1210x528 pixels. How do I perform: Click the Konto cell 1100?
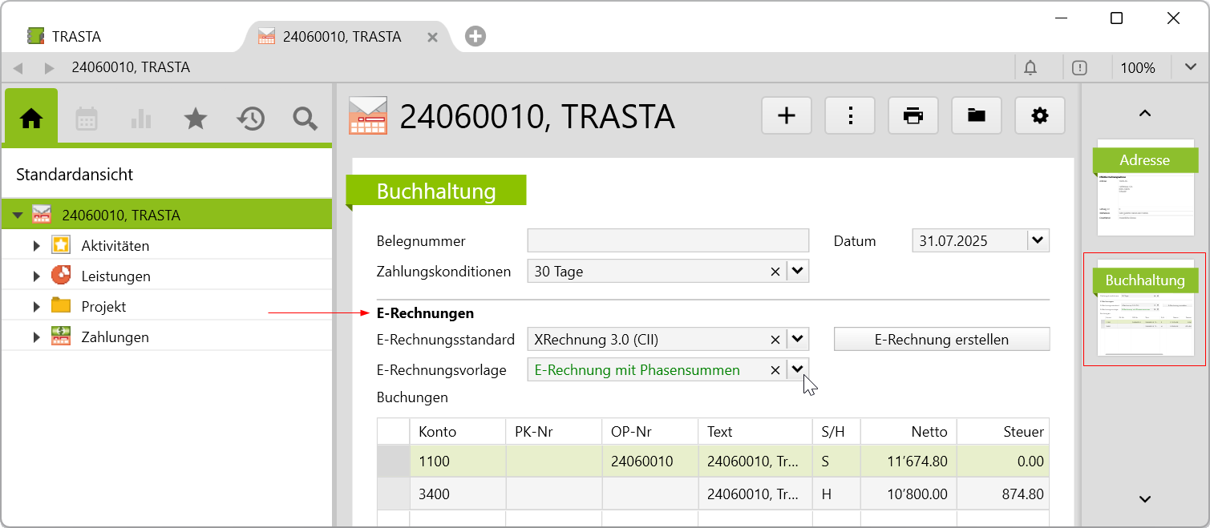[x=458, y=461]
